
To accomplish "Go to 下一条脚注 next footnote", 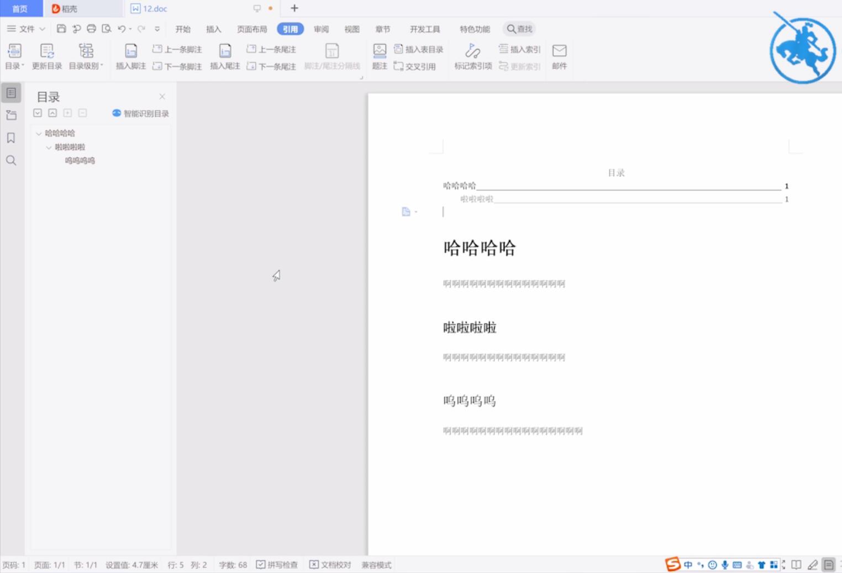I will 177,66.
